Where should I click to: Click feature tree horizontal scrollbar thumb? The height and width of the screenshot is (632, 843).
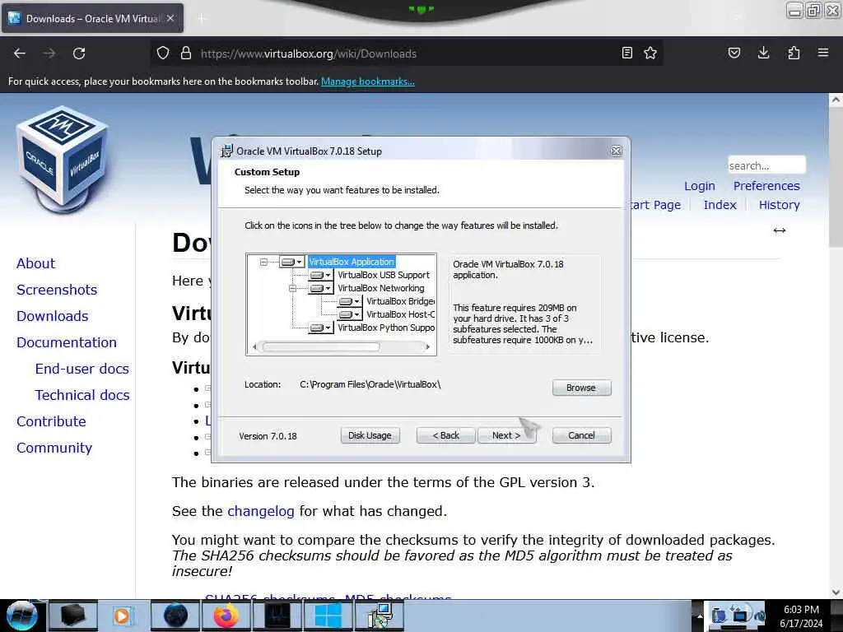tap(321, 347)
